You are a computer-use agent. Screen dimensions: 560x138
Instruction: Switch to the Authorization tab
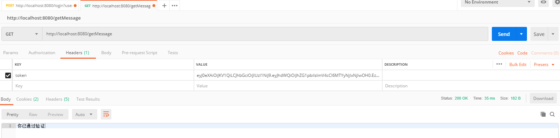[x=42, y=53]
